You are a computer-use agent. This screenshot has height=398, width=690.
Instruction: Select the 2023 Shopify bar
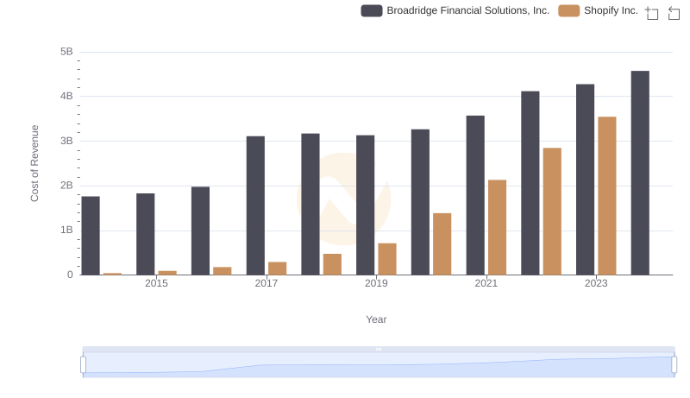click(x=607, y=196)
